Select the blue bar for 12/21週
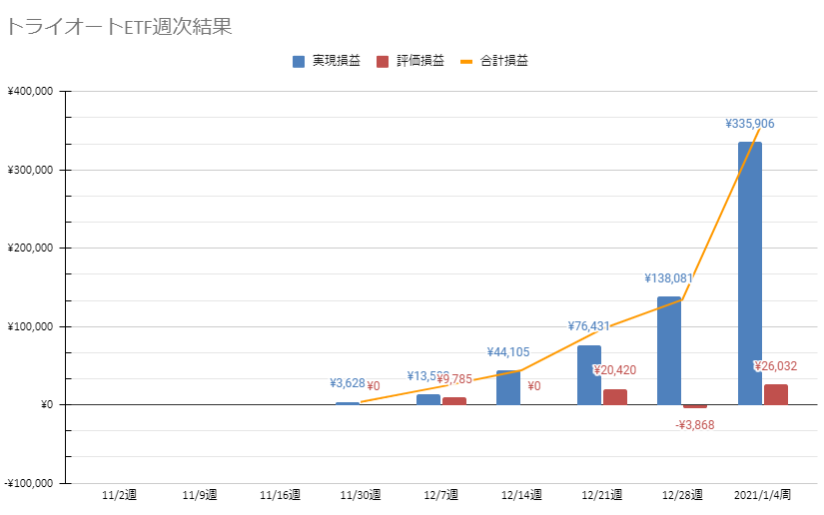This screenshot has width=824, height=515. [x=589, y=375]
